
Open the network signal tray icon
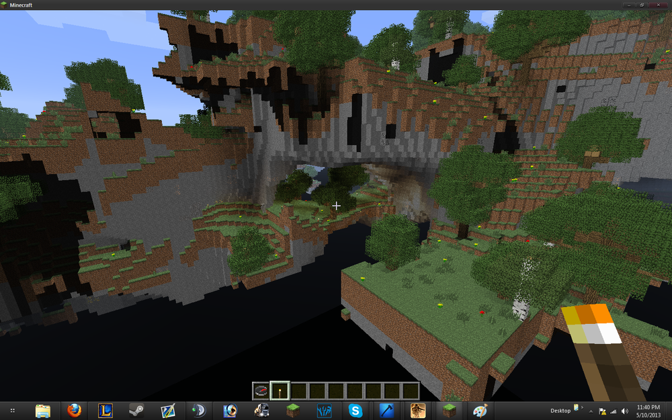pyautogui.click(x=614, y=411)
